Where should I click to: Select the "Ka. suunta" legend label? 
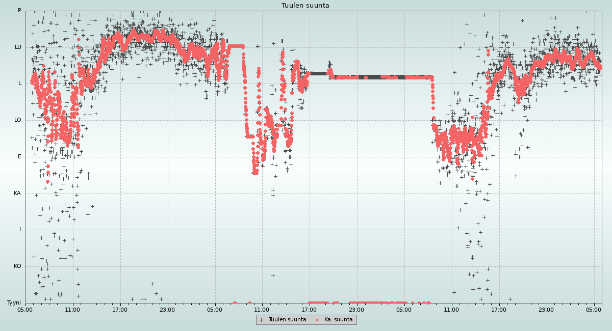coord(338,320)
